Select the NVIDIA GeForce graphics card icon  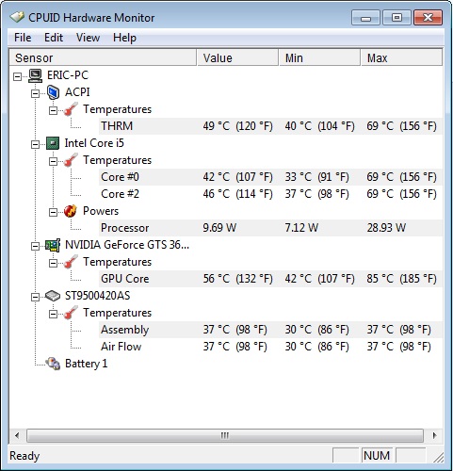pyautogui.click(x=53, y=245)
